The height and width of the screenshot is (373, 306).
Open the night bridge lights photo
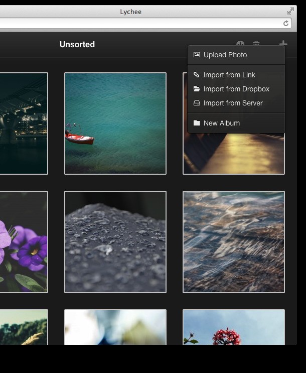click(x=24, y=123)
